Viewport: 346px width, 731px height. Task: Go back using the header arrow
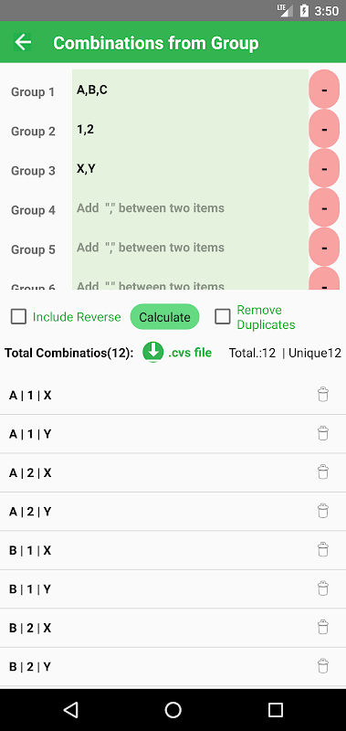(22, 42)
